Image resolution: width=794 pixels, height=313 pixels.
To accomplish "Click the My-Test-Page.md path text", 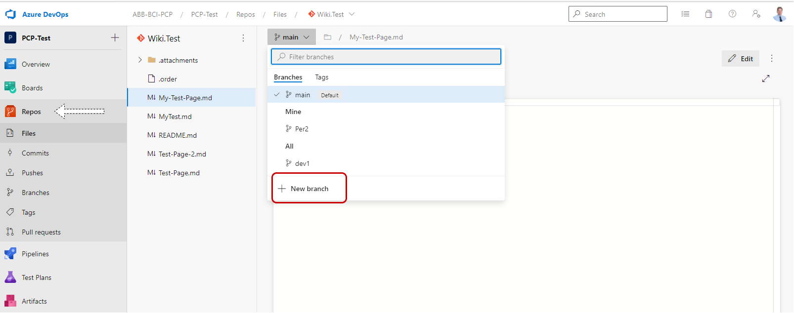I will (x=376, y=37).
